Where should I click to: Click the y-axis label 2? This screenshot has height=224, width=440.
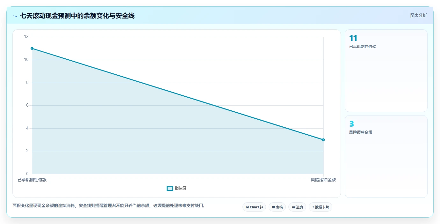27,151
